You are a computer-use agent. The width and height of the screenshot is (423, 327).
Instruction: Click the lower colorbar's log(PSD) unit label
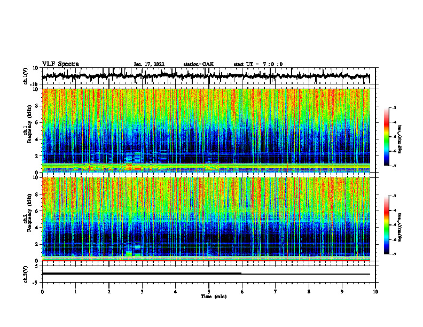coord(399,227)
